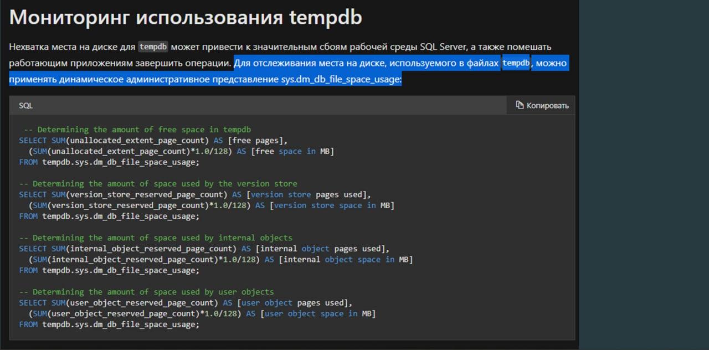Screen dimensions: 709x350
Task: Click the inline tempdb code in first sentence
Action: pos(153,47)
